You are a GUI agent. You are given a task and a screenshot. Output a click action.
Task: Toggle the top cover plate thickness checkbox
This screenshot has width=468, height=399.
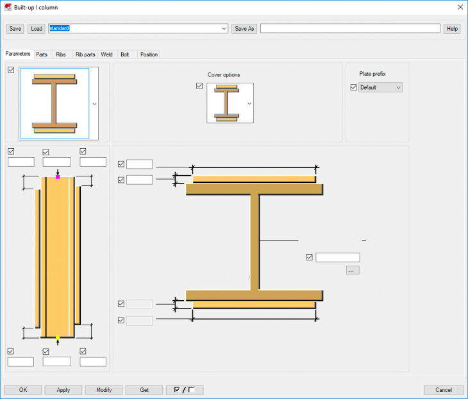[121, 180]
